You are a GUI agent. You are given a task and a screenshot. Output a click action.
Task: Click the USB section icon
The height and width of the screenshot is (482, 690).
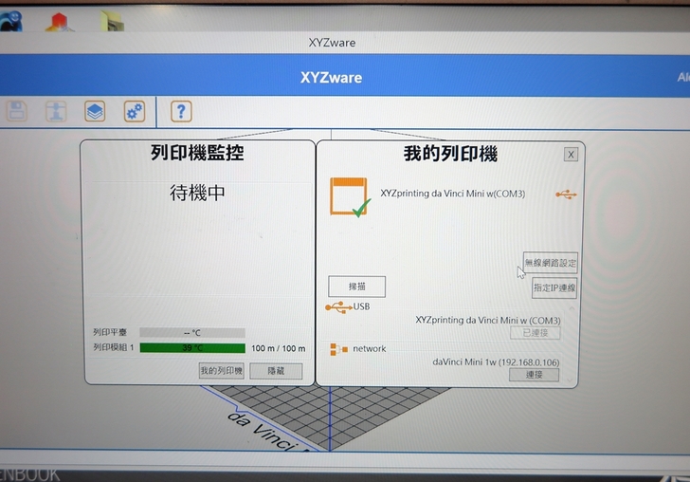click(339, 307)
